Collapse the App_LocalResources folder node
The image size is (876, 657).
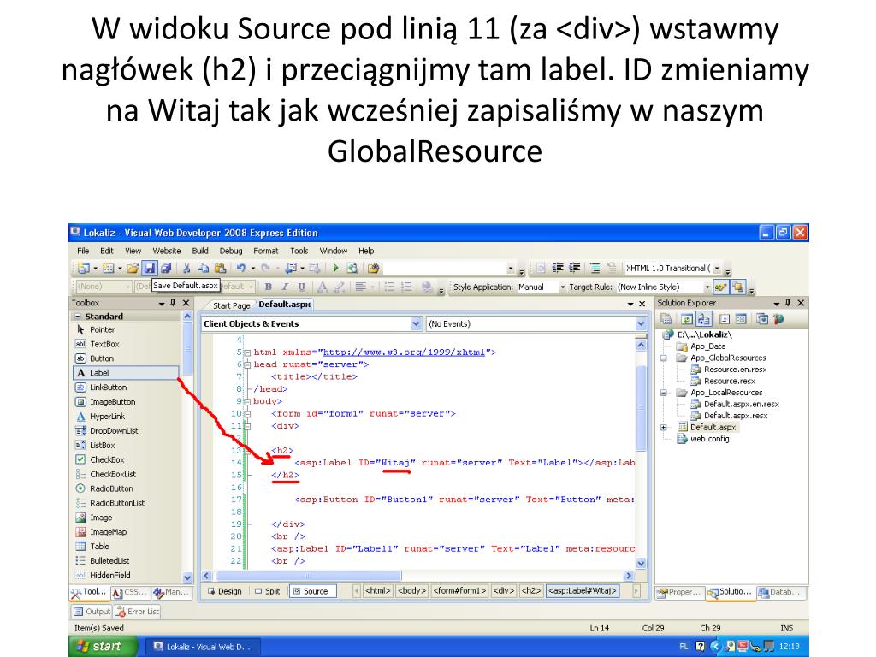tap(664, 393)
